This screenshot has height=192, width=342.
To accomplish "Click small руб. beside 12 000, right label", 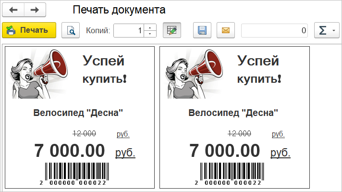I will pyautogui.click(x=278, y=134).
